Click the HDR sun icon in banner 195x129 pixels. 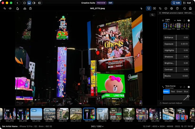click(x=160, y=13)
